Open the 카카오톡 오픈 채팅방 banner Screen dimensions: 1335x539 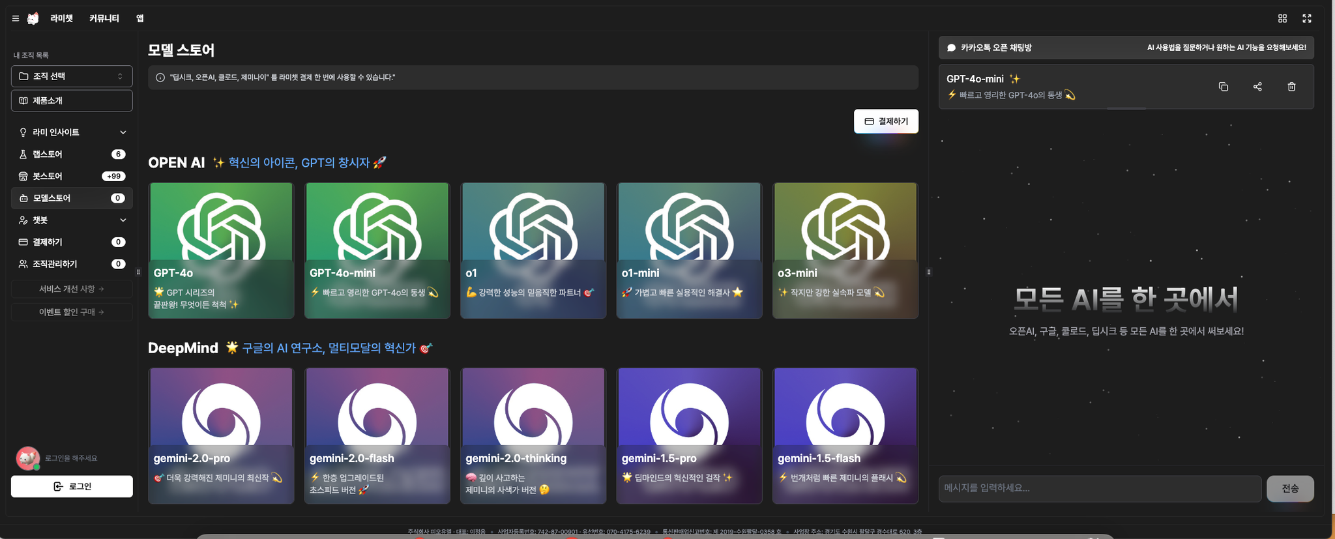[x=1126, y=48]
